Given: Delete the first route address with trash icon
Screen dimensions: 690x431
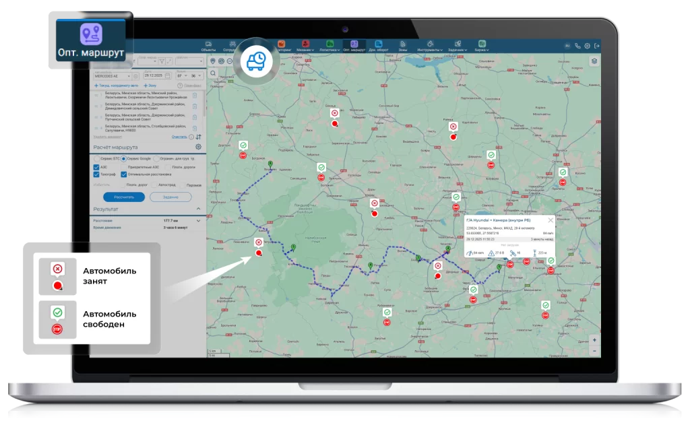Looking at the screenshot, I should pos(195,96).
